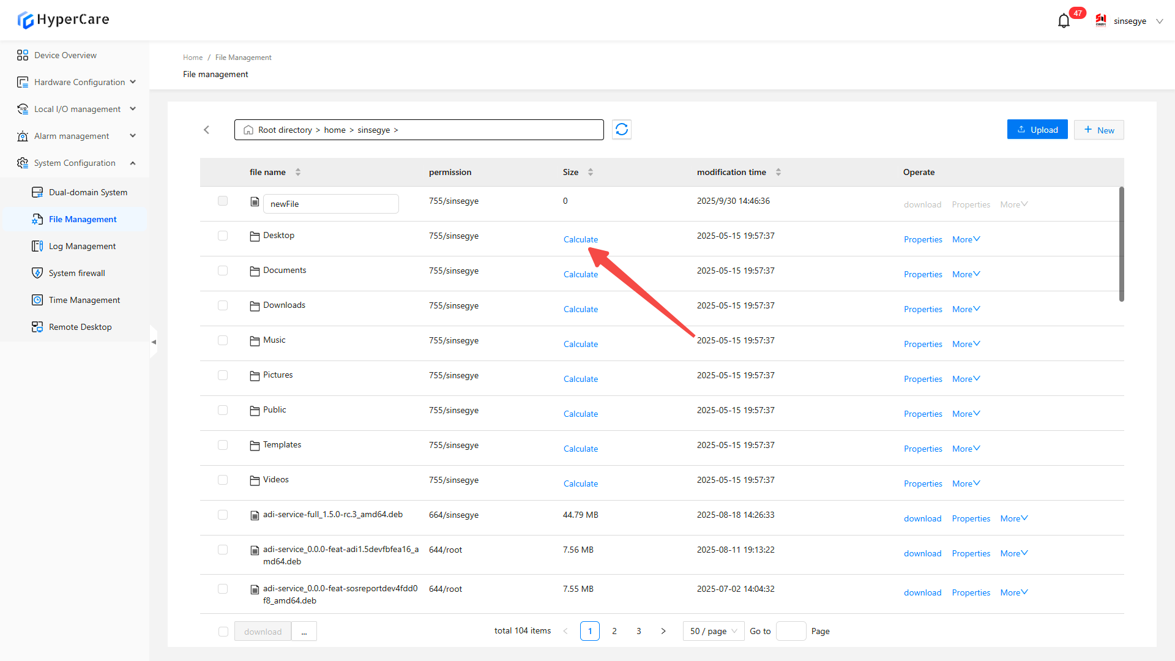Open Device Overview from sidebar
The width and height of the screenshot is (1175, 661).
pos(65,55)
